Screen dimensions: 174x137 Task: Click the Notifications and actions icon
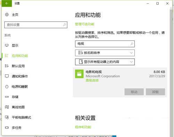[7, 76]
